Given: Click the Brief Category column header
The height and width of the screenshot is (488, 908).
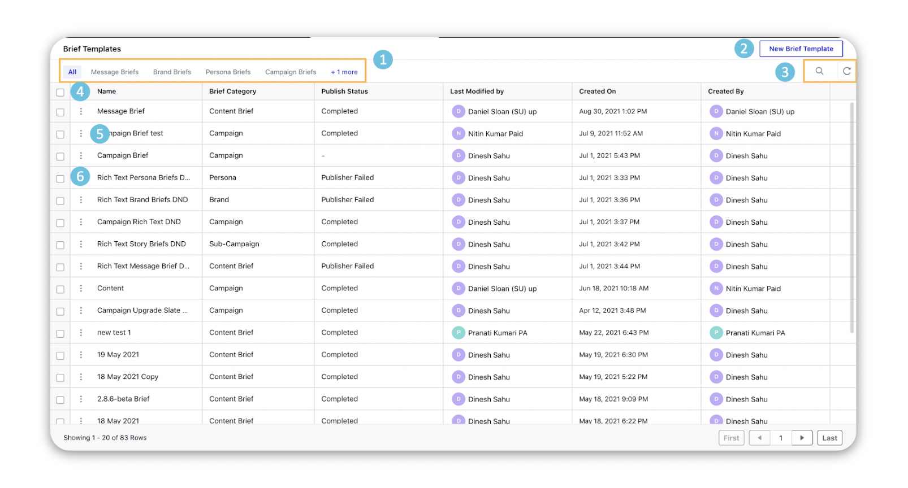Looking at the screenshot, I should tap(232, 91).
